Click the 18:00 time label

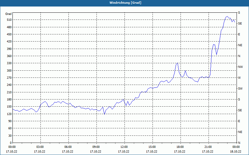click(180, 147)
